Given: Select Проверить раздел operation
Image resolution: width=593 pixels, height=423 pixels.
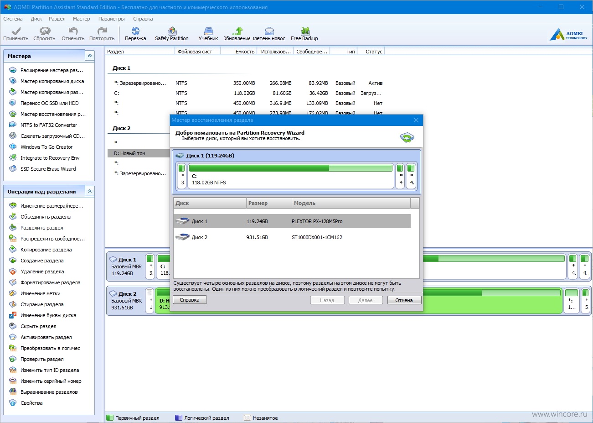Looking at the screenshot, I should point(36,359).
